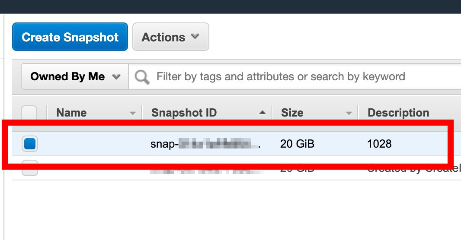This screenshot has width=461, height=240.
Task: Toggle the select-all header checkbox
Action: tap(29, 113)
